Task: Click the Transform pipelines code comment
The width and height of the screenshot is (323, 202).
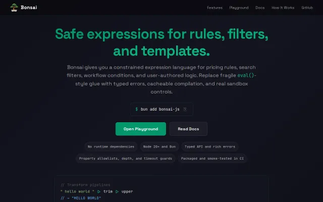Action: (85, 185)
